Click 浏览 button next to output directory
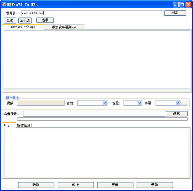193x191 pixels. coord(177,114)
